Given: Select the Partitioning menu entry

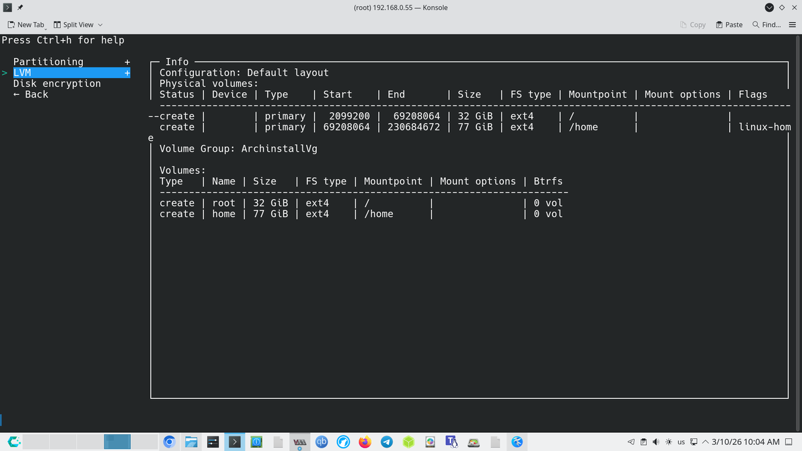Looking at the screenshot, I should [x=49, y=61].
